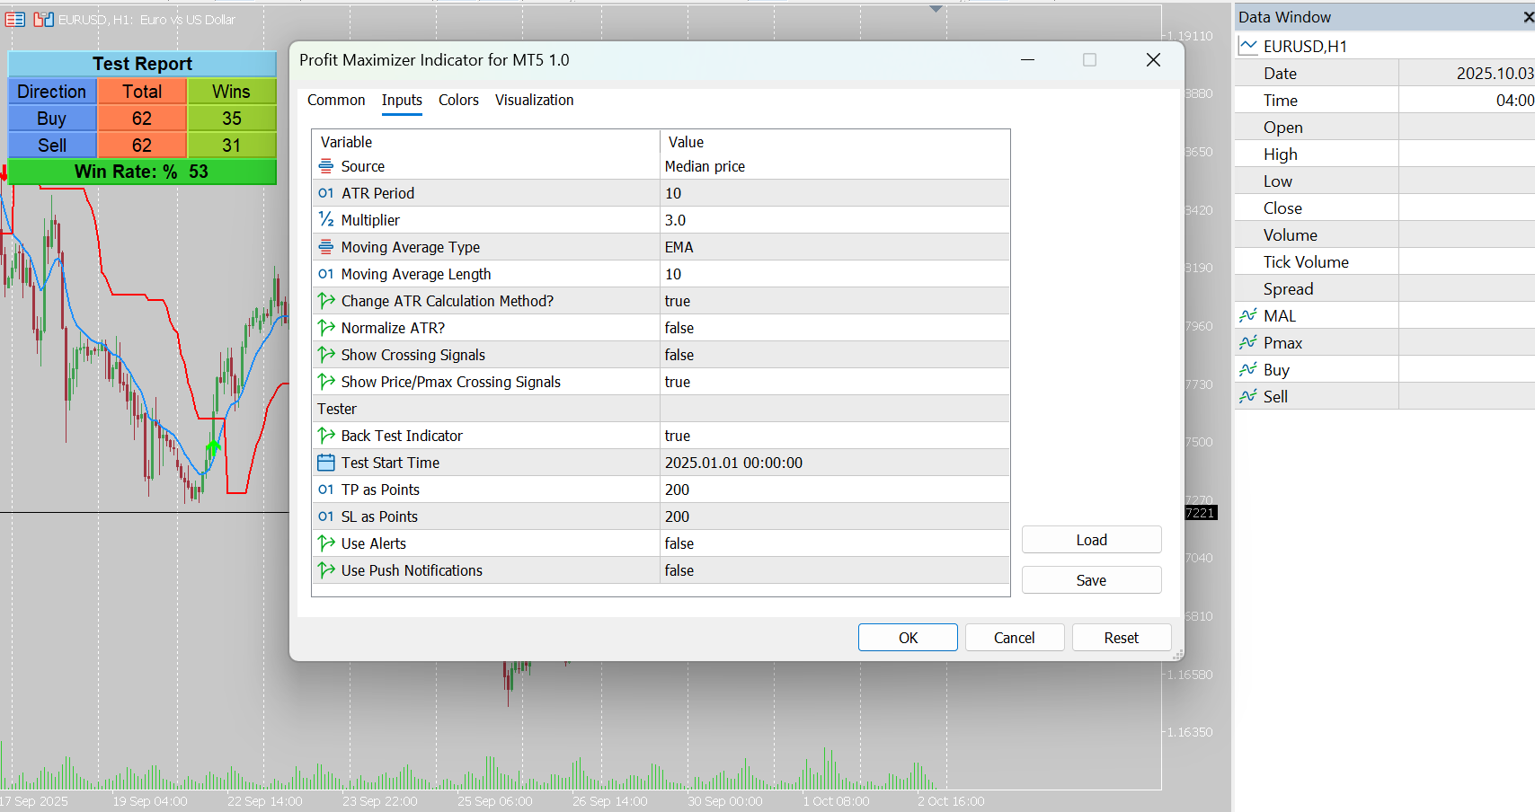This screenshot has height=812, width=1535.
Task: Click the Test Start Time calendar icon
Action: tap(326, 463)
